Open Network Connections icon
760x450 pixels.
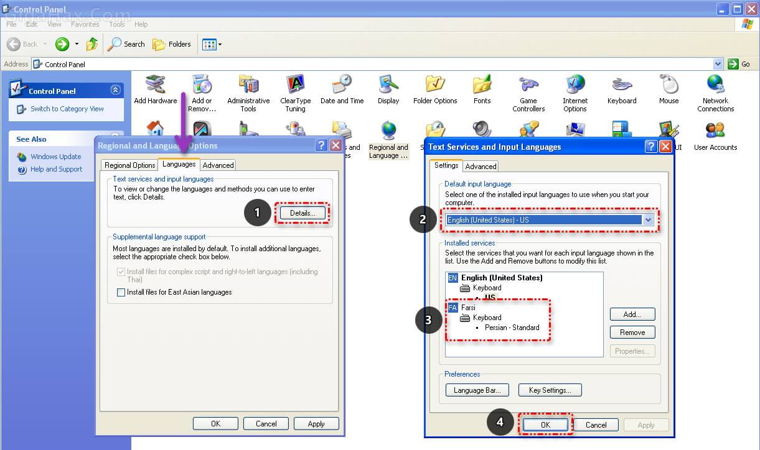coord(715,86)
